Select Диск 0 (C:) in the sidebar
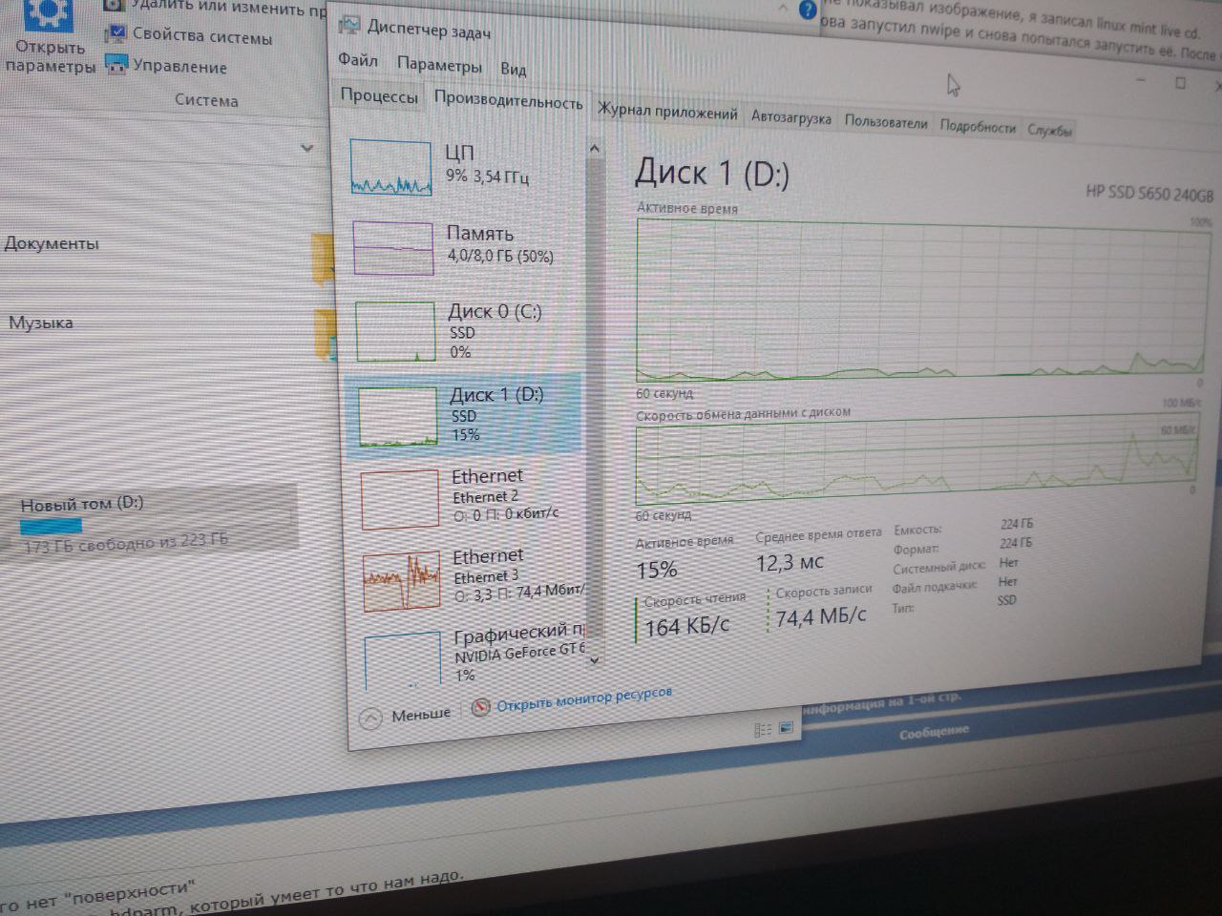 point(464,330)
